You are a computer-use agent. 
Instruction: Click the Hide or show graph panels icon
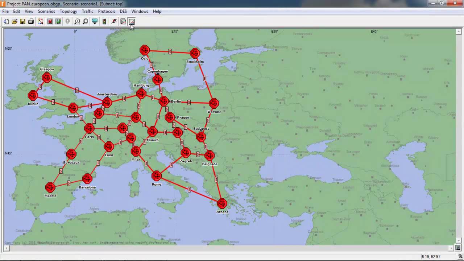(131, 22)
